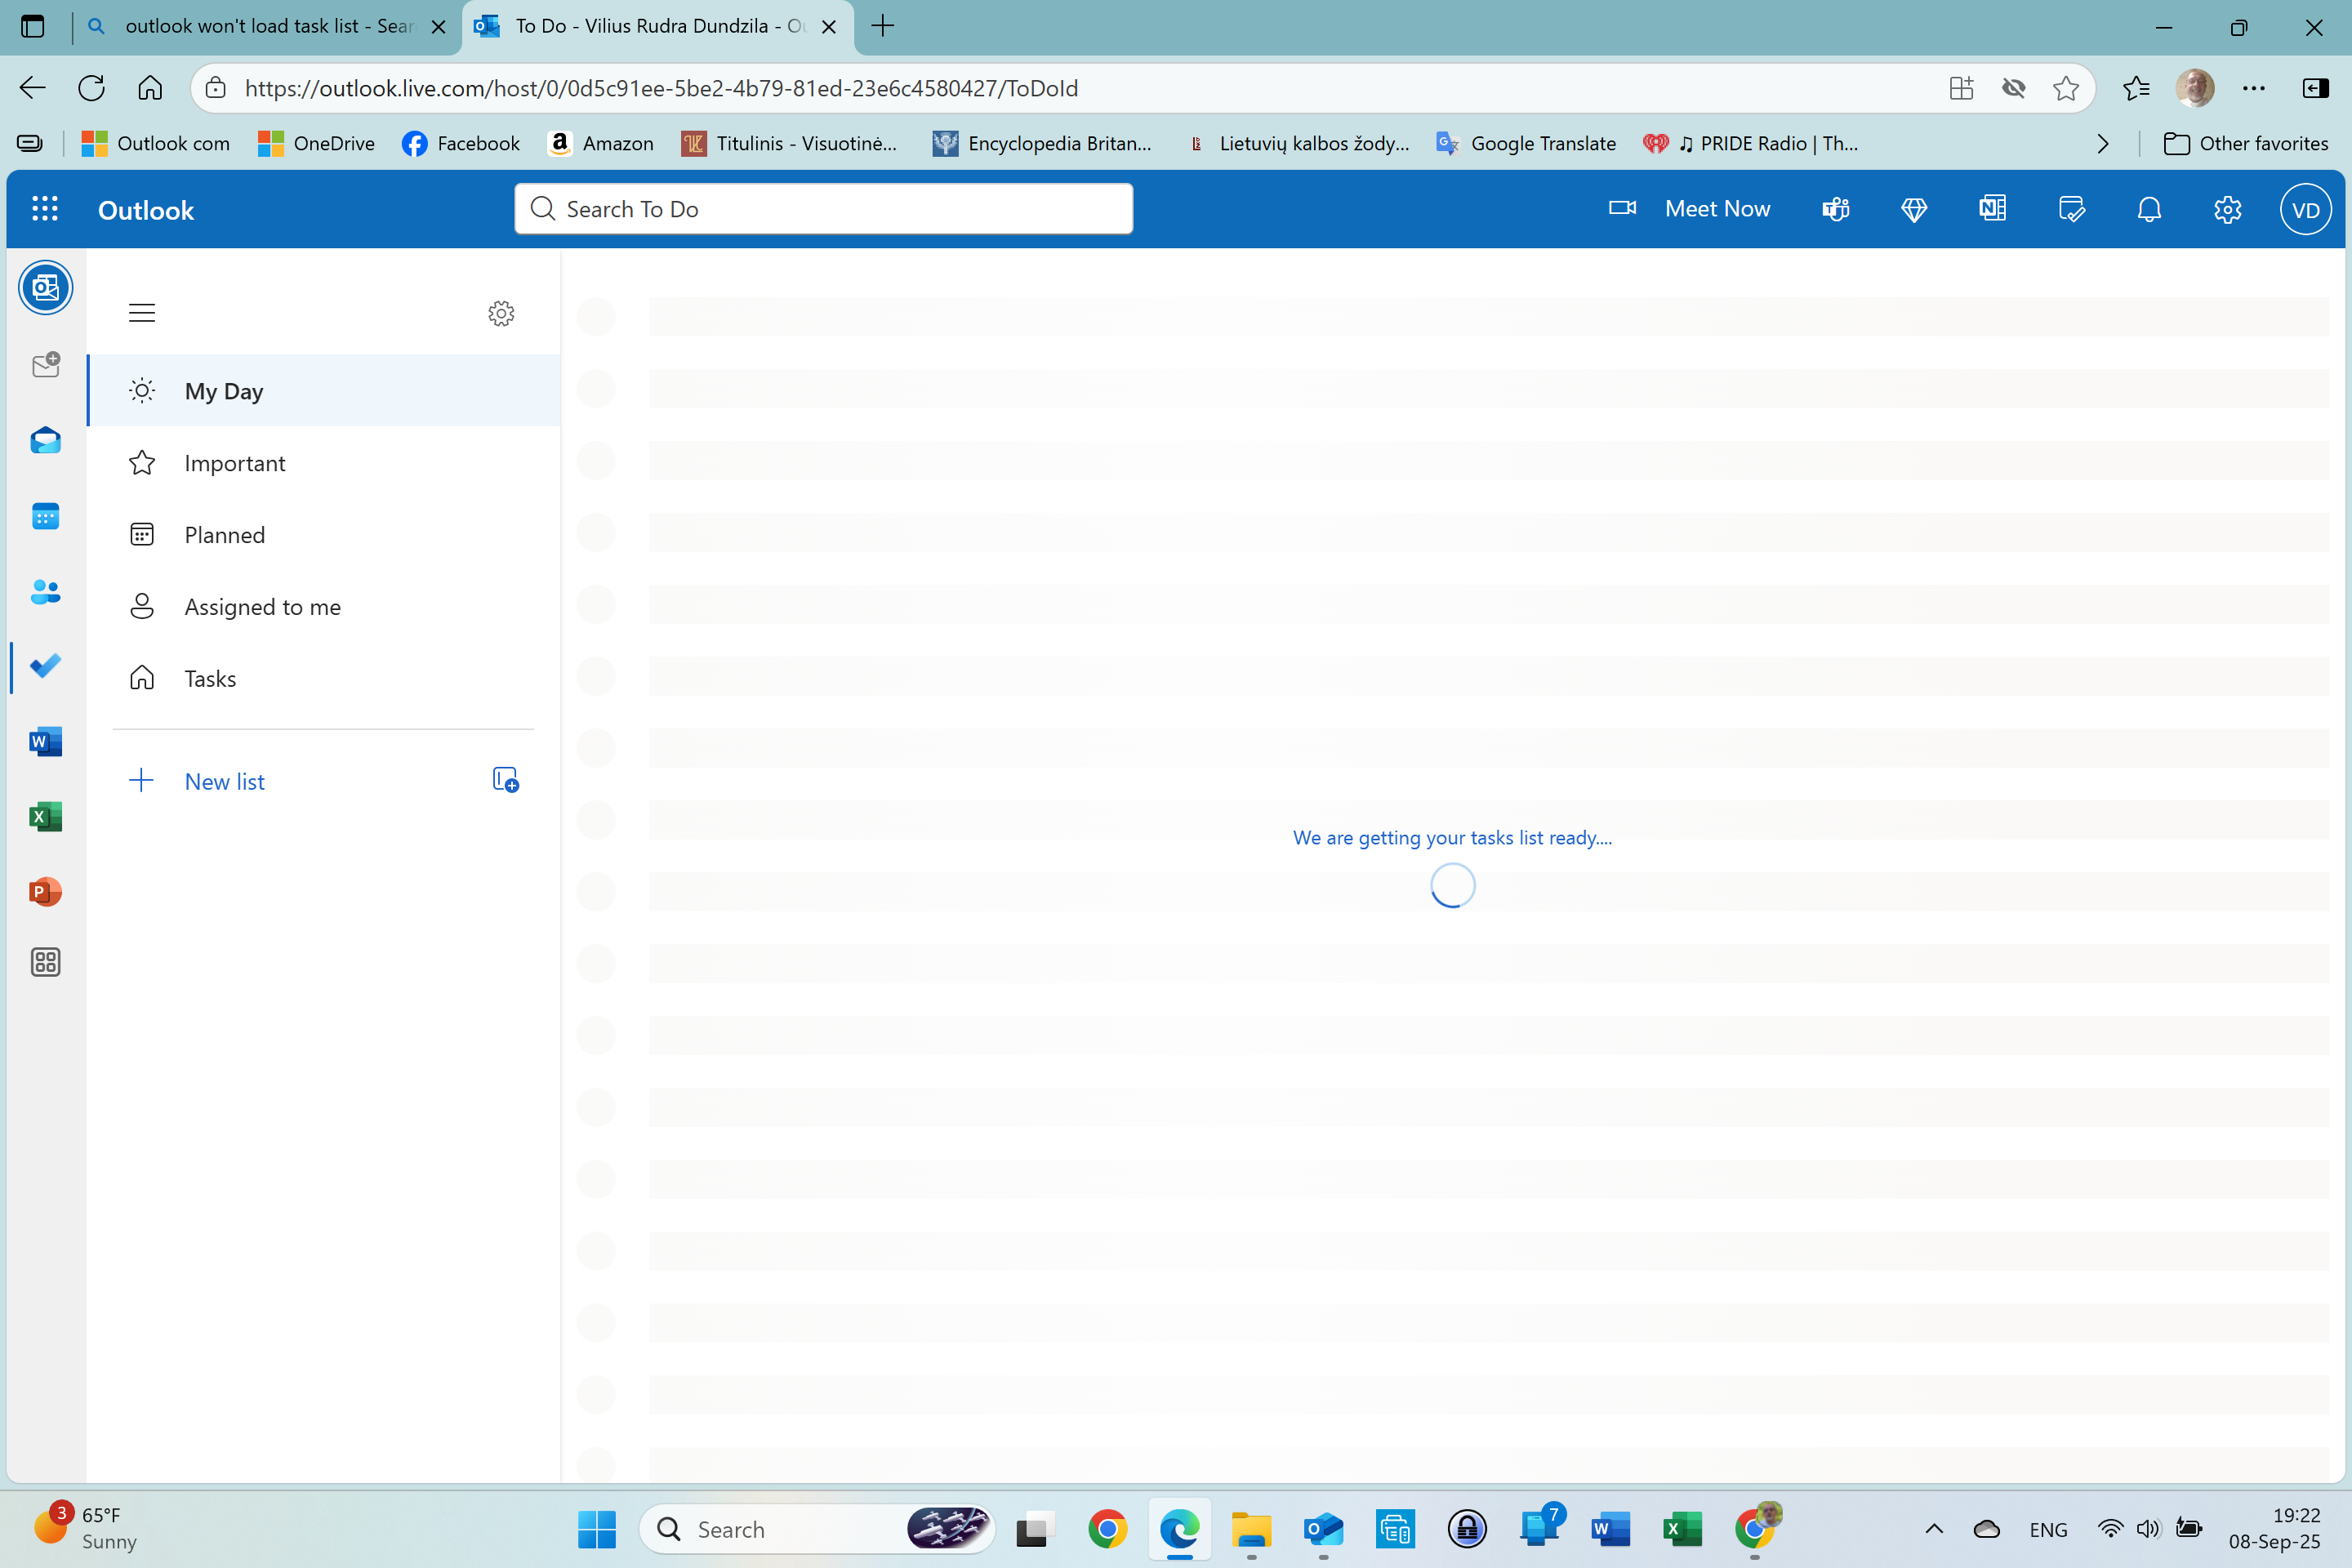Open the People app in the sidebar

[x=46, y=592]
